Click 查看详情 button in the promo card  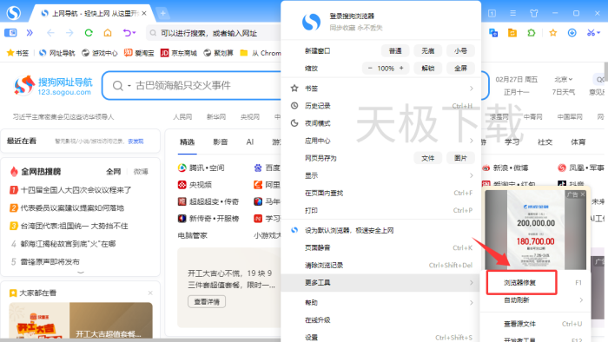click(x=207, y=302)
